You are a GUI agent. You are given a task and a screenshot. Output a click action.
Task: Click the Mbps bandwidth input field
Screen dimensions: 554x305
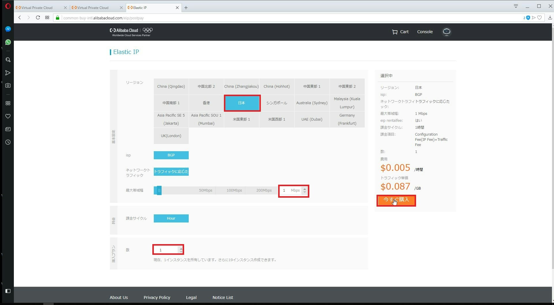tap(291, 190)
